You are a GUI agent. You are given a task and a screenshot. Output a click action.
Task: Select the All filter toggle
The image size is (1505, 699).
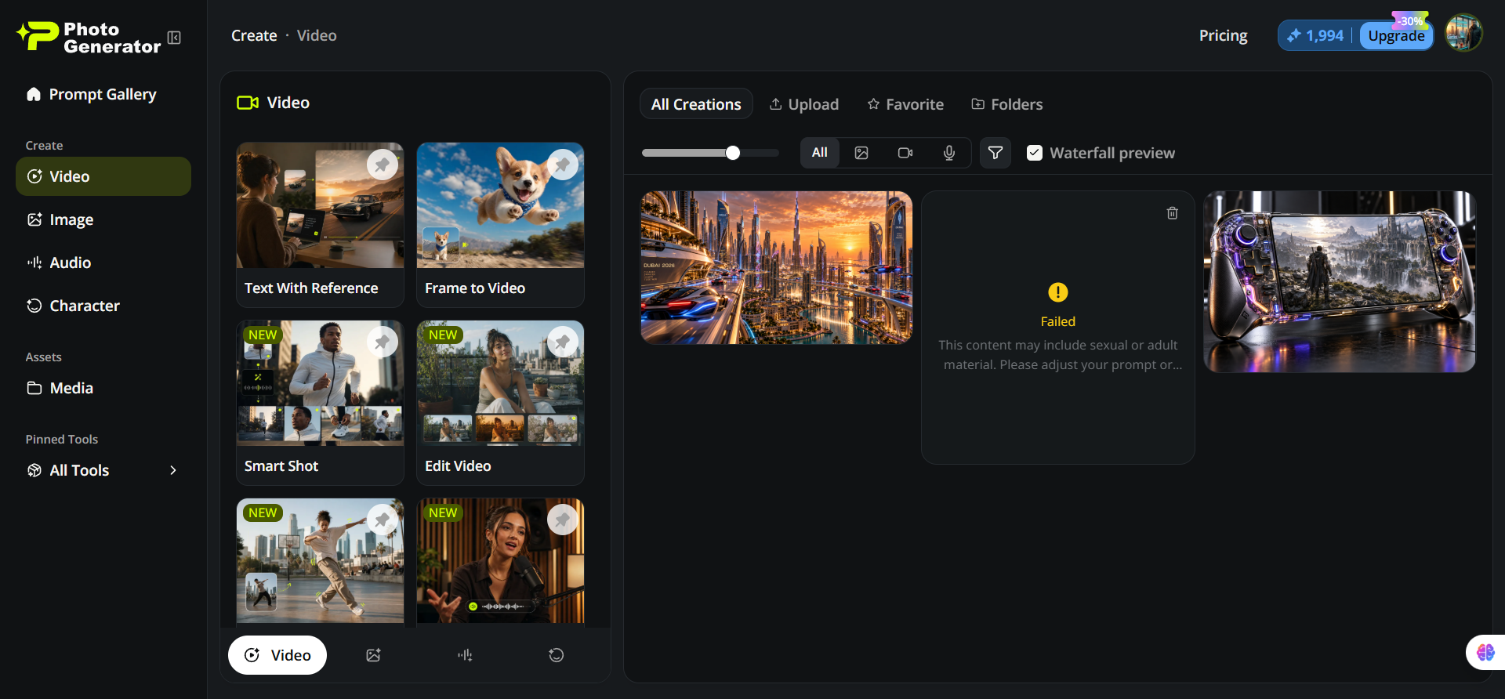[x=820, y=153]
